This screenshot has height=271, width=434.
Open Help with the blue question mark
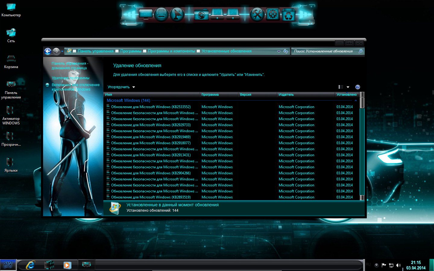click(x=358, y=87)
